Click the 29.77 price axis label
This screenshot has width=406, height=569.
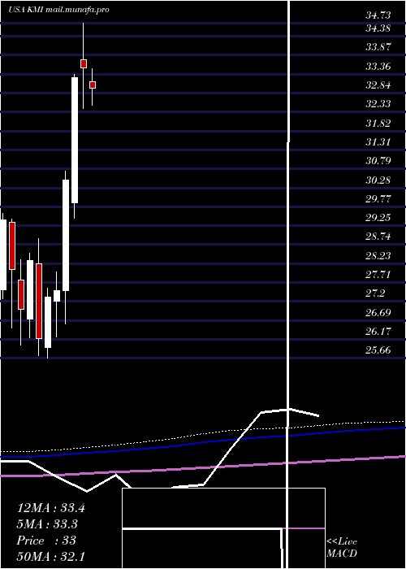tap(378, 199)
